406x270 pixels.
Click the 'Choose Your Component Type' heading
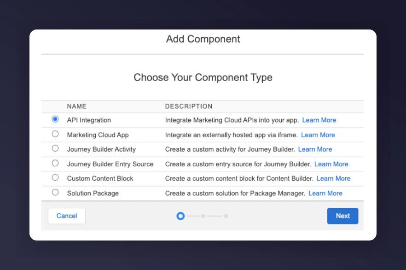(x=203, y=77)
